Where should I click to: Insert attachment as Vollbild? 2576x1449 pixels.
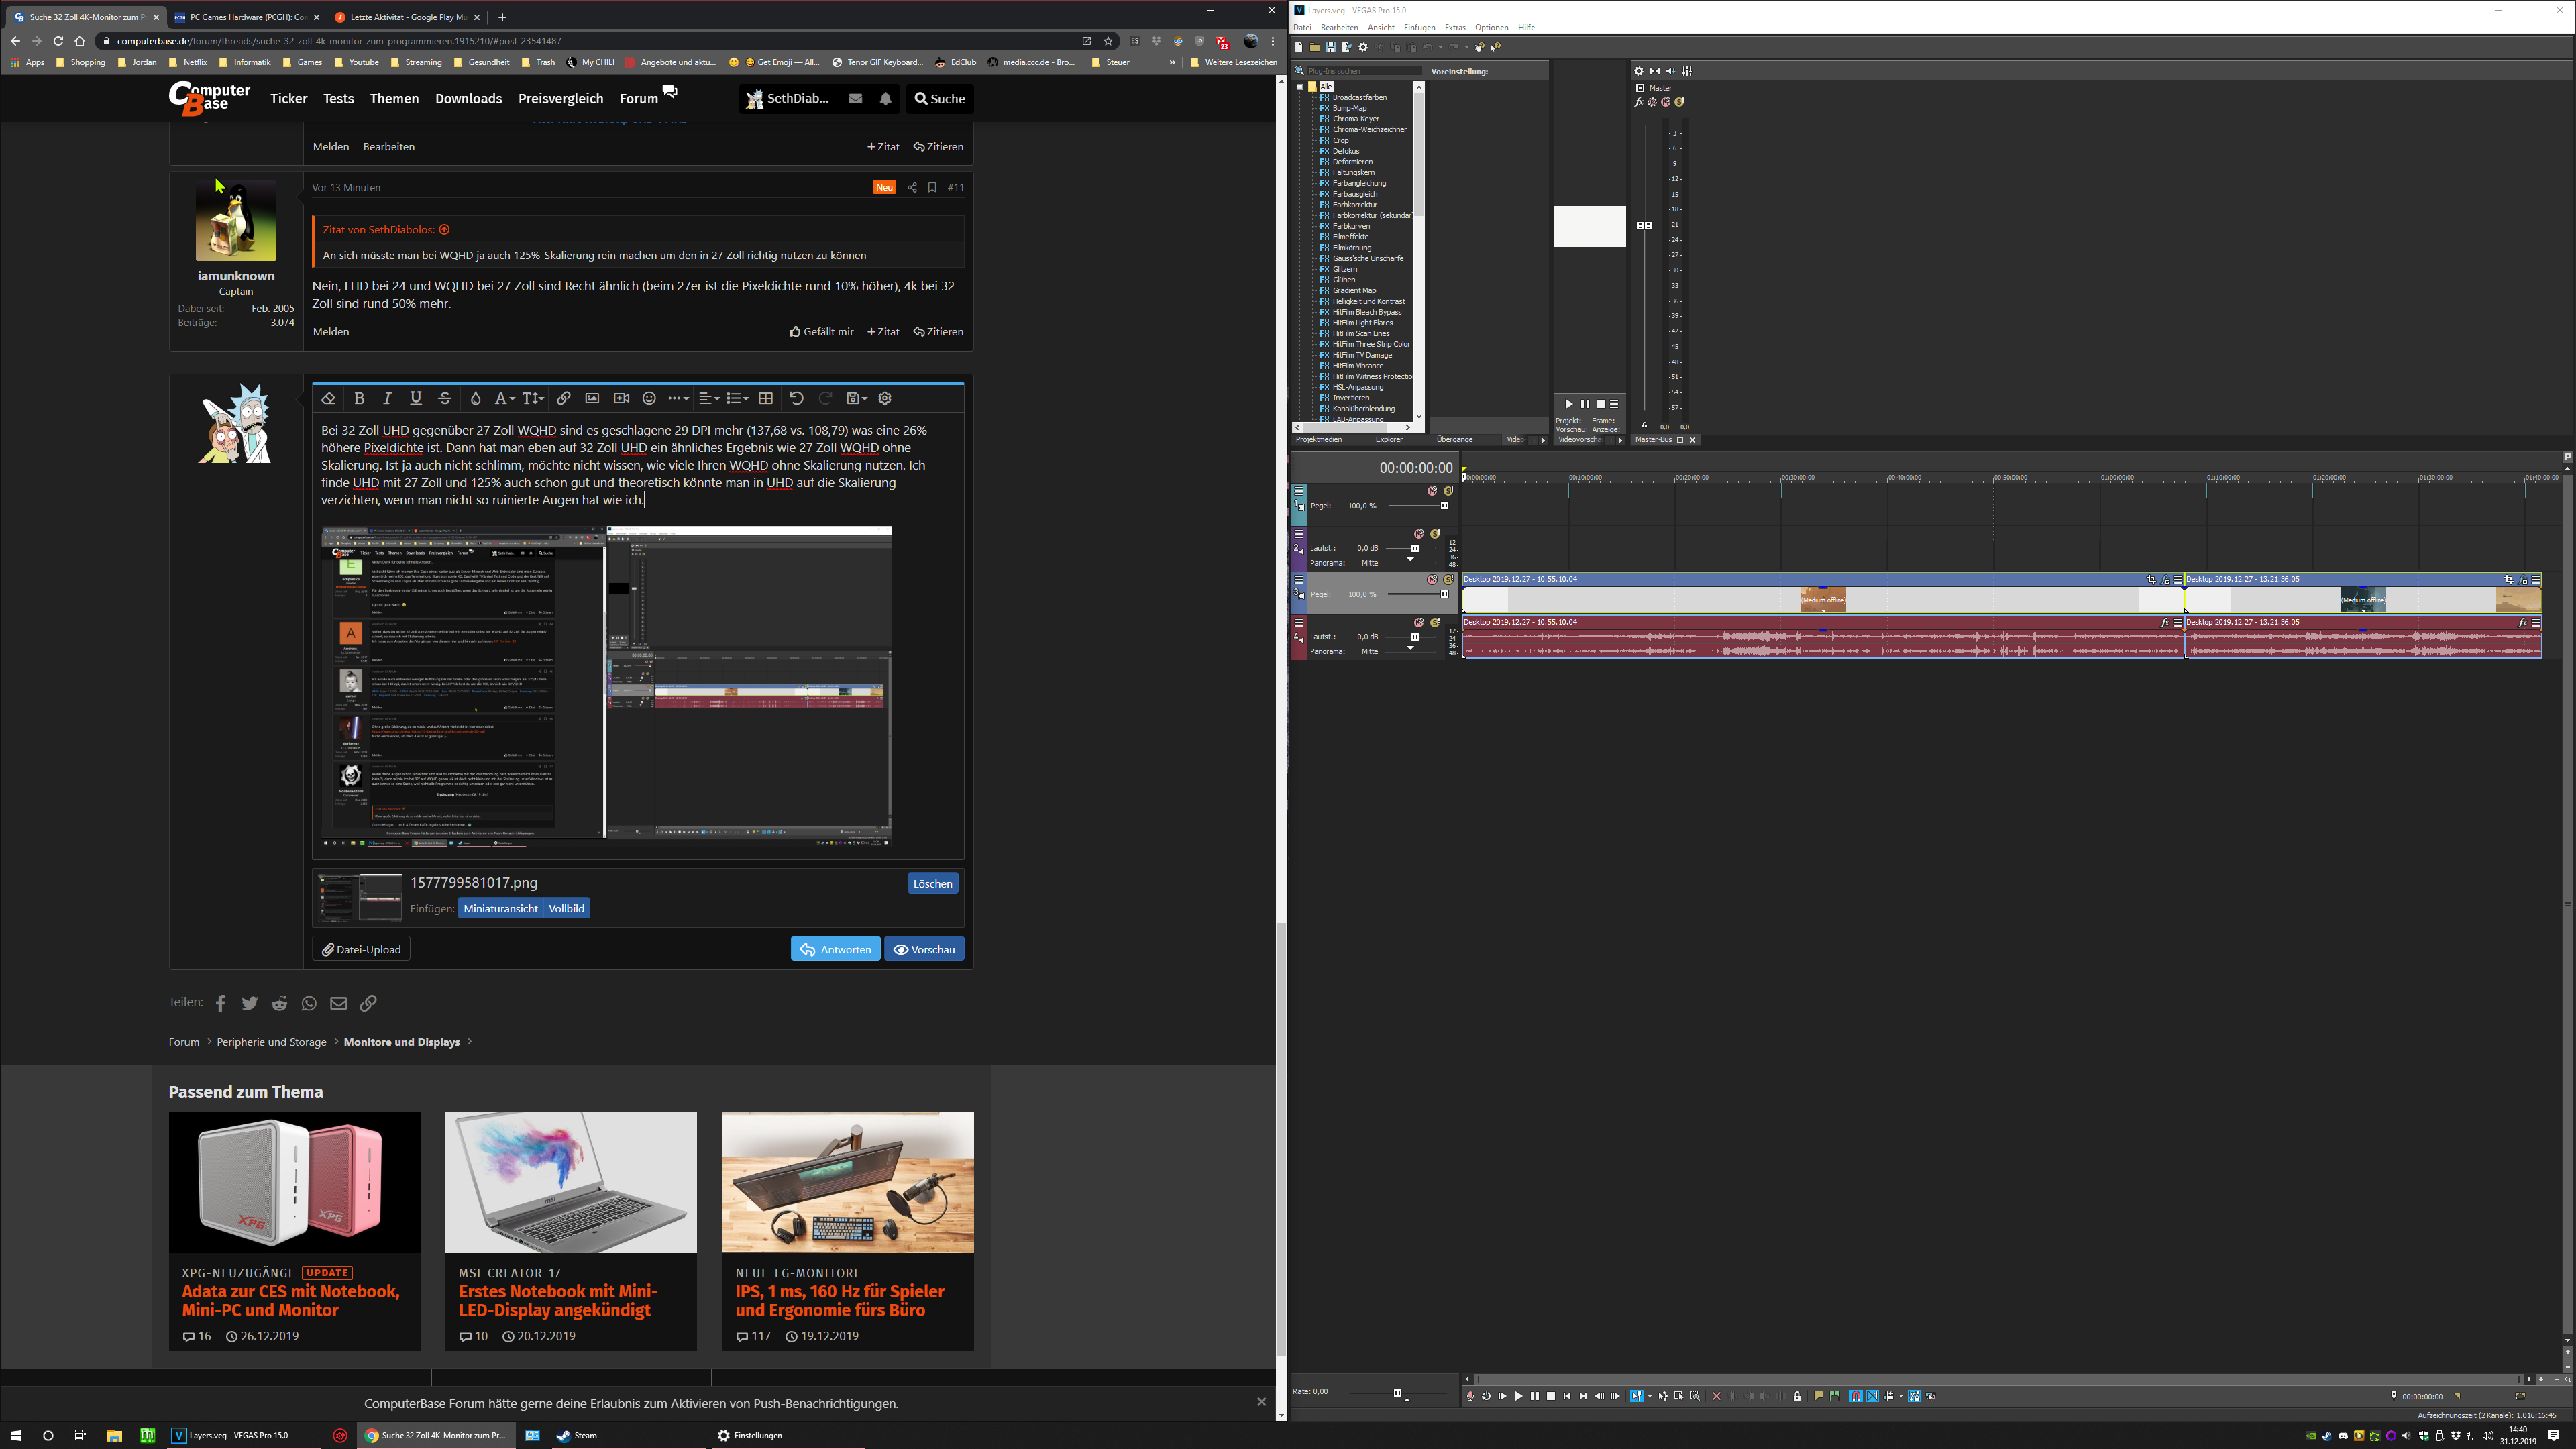pyautogui.click(x=566, y=909)
